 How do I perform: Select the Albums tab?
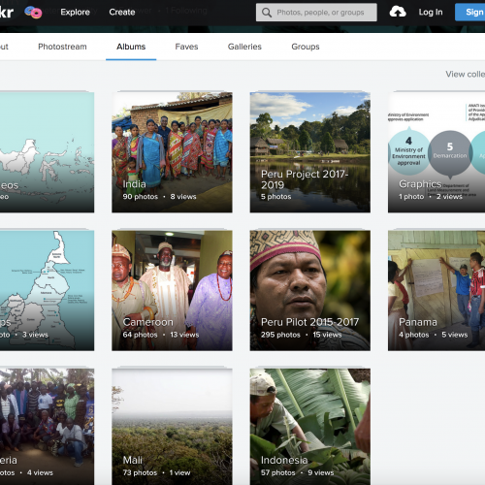point(131,47)
